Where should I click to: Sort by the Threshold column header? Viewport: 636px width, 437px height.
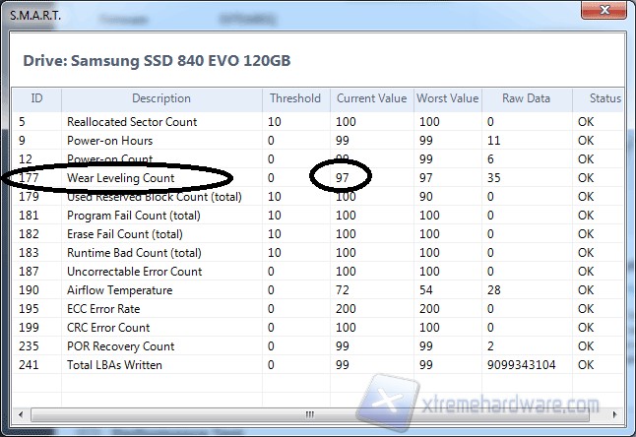[295, 98]
